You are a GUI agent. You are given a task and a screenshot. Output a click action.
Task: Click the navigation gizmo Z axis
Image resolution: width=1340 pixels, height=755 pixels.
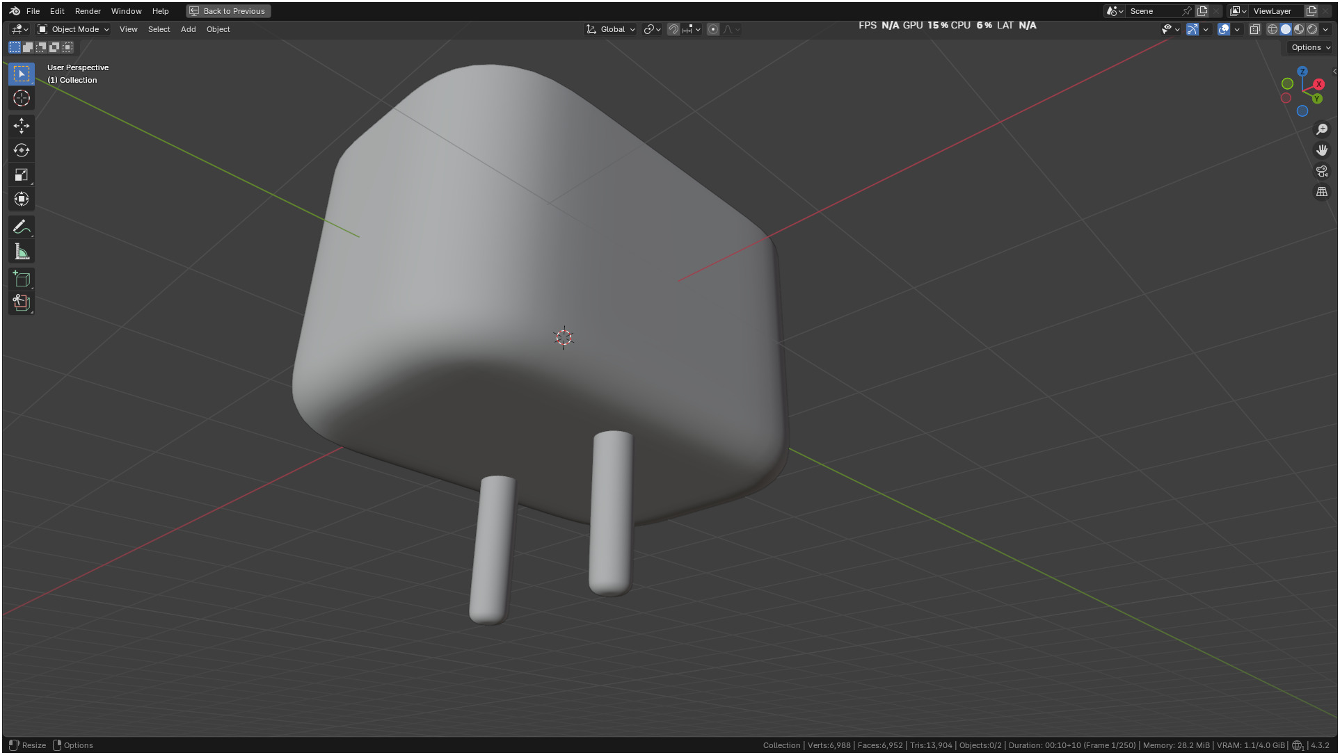(1302, 72)
